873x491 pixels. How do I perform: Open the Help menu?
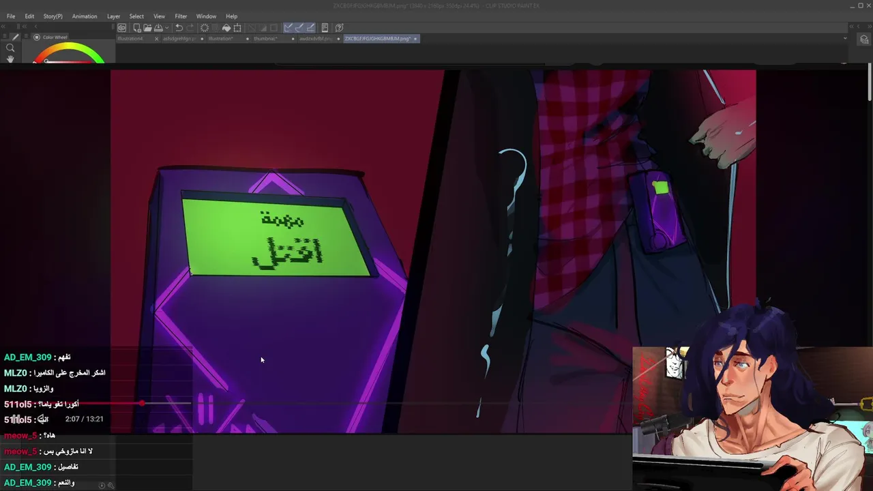click(232, 16)
